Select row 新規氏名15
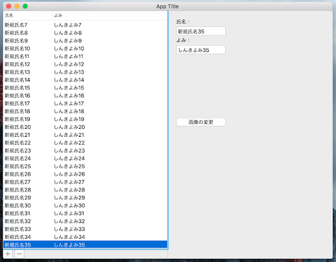The width and height of the screenshot is (336, 262). pyautogui.click(x=85, y=88)
